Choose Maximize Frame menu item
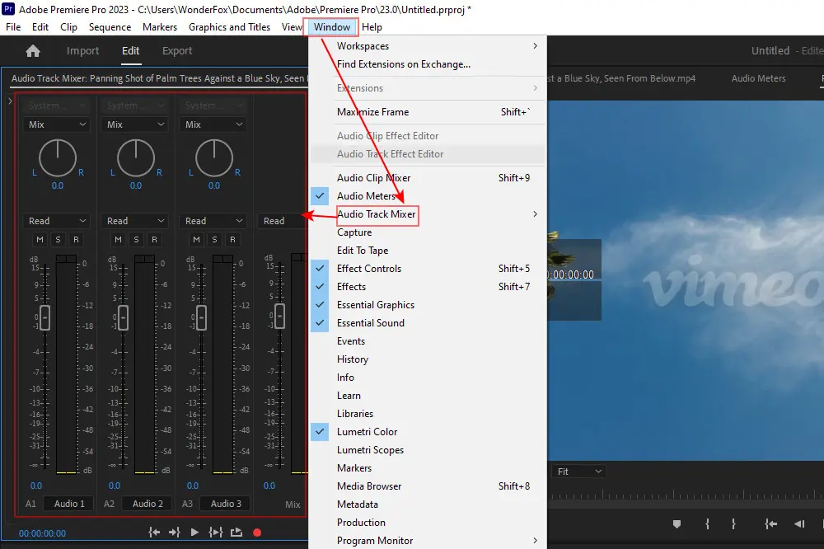This screenshot has height=549, width=824. (428, 111)
